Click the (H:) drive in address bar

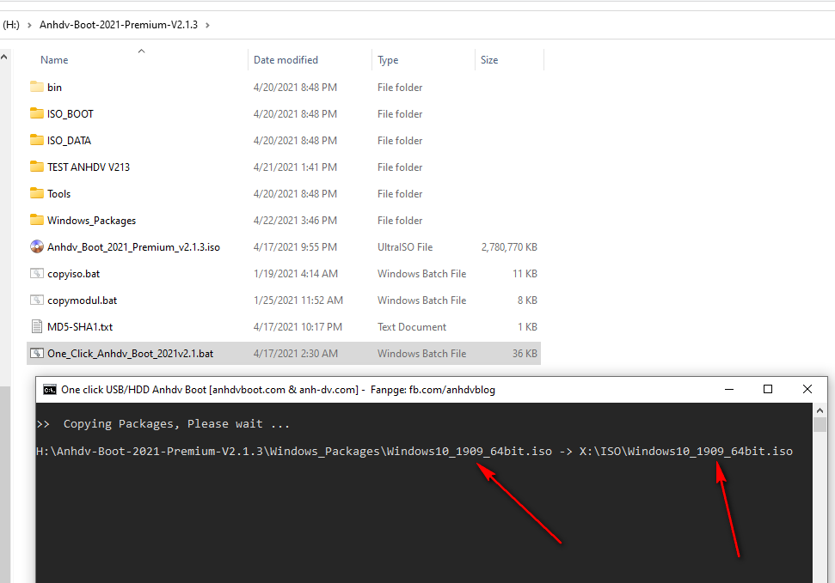click(11, 25)
